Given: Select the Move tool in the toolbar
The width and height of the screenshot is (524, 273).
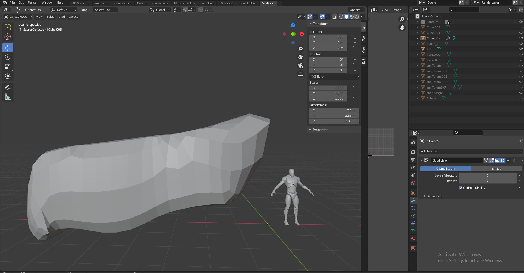Looking at the screenshot, I should coord(8,48).
